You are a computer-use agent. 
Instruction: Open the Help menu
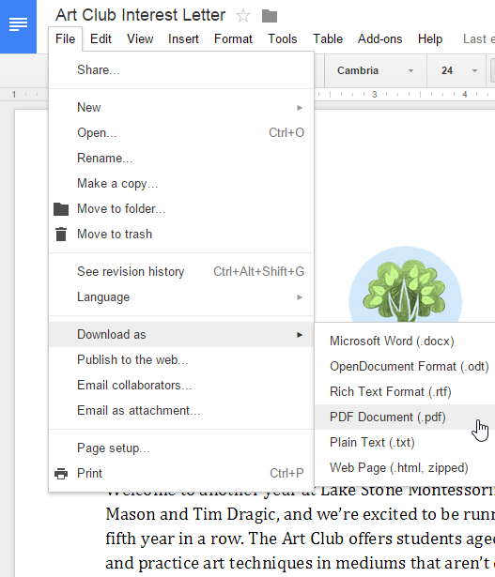(x=430, y=38)
